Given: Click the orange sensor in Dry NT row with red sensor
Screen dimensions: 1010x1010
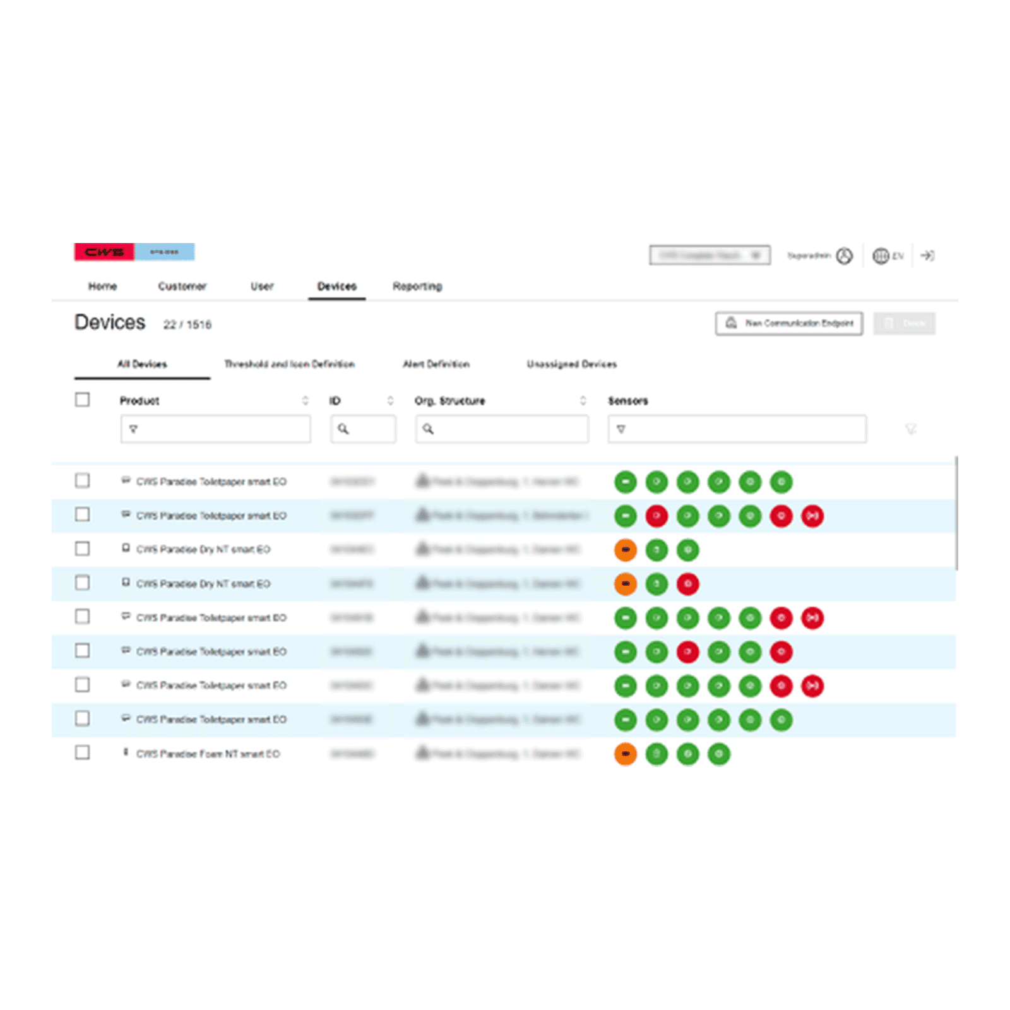Looking at the screenshot, I should [626, 584].
